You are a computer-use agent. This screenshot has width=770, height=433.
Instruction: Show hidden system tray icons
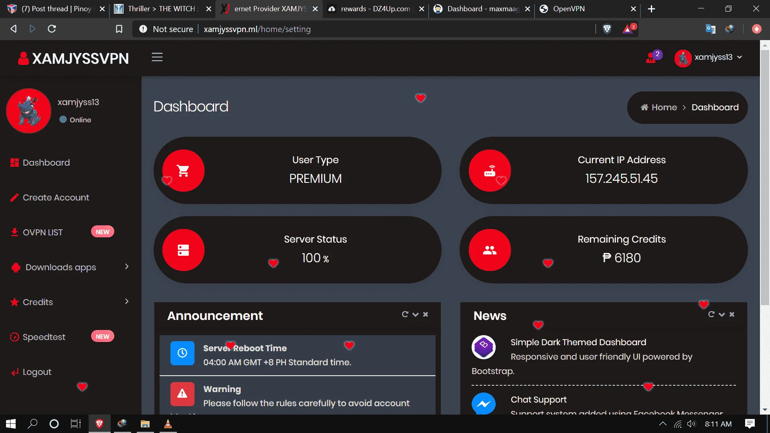coord(663,424)
